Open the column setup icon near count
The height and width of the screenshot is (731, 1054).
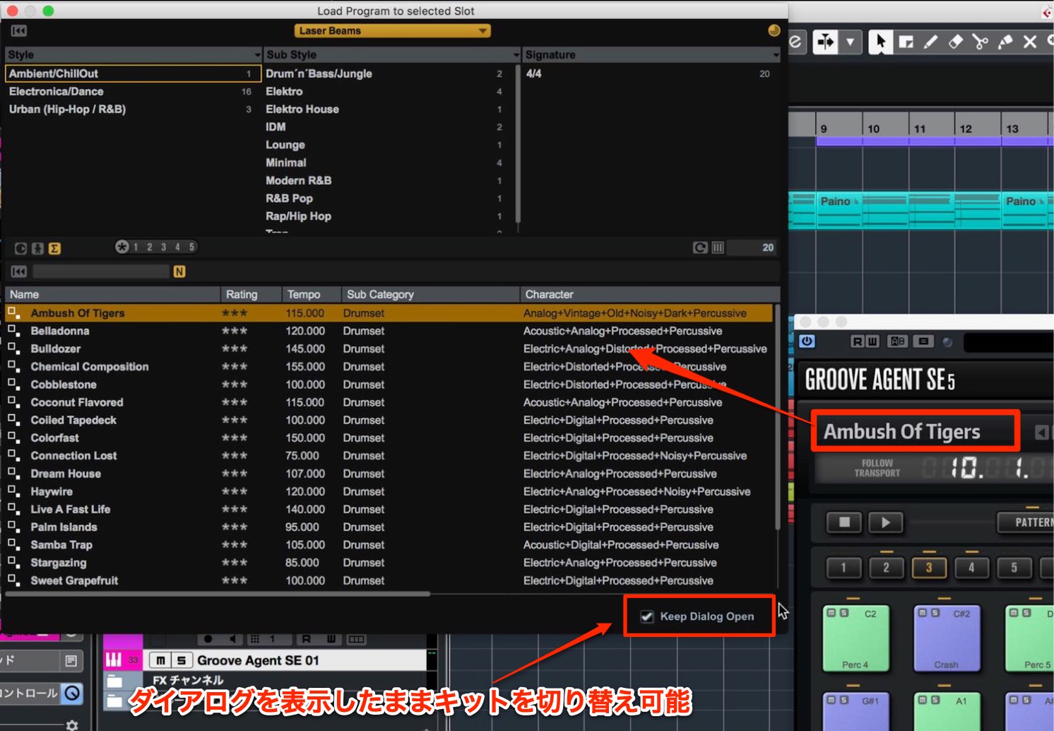[718, 247]
